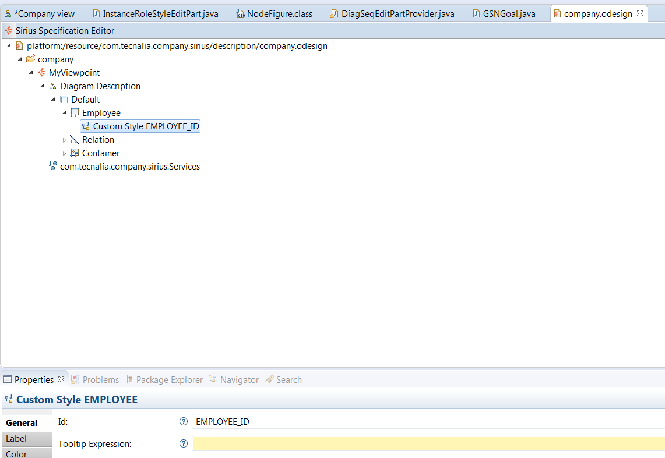Click the Sirius Specification Editor logo icon
Image resolution: width=665 pixels, height=458 pixels.
coord(8,30)
